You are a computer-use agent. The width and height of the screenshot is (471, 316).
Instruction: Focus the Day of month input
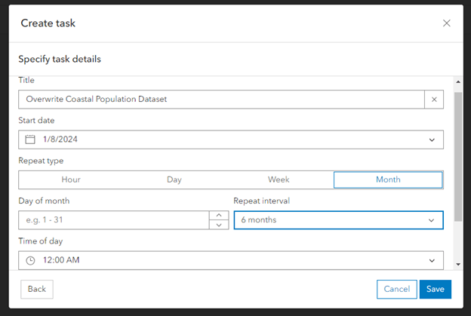(x=113, y=220)
